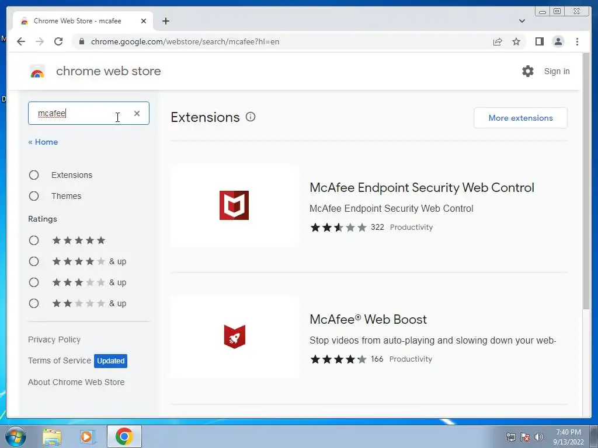Filter results by three stars & up
The height and width of the screenshot is (448, 598).
click(34, 282)
